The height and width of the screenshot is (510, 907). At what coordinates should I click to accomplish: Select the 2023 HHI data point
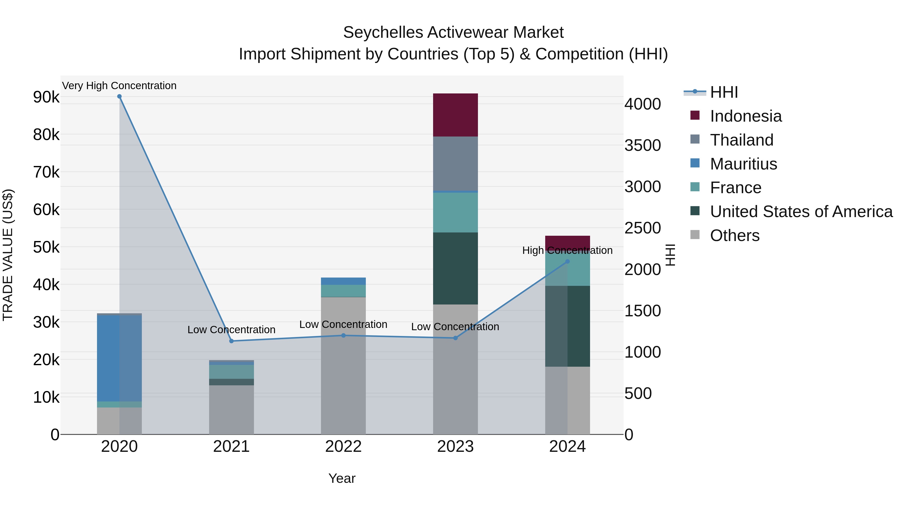(455, 338)
